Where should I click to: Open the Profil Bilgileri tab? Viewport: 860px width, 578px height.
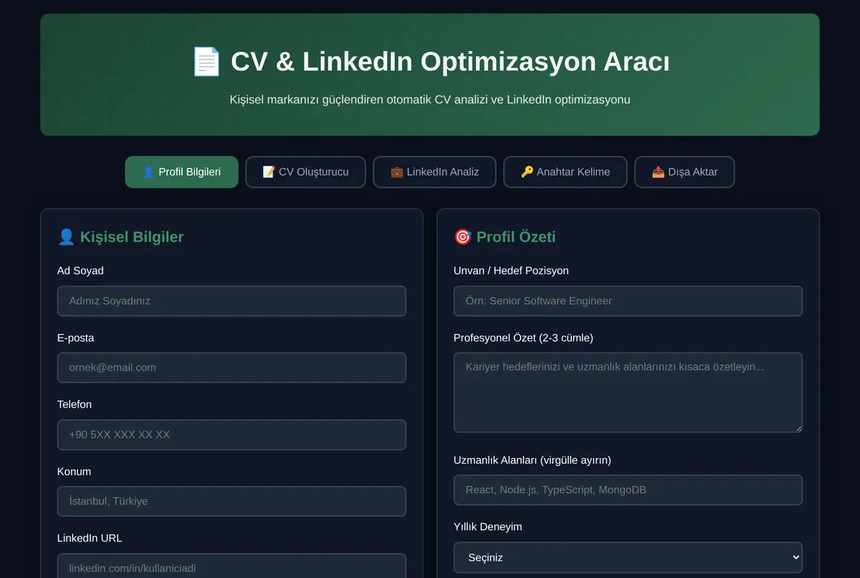tap(181, 172)
